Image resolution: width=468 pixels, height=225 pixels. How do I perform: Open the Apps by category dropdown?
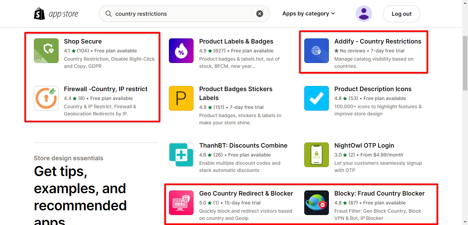[308, 13]
